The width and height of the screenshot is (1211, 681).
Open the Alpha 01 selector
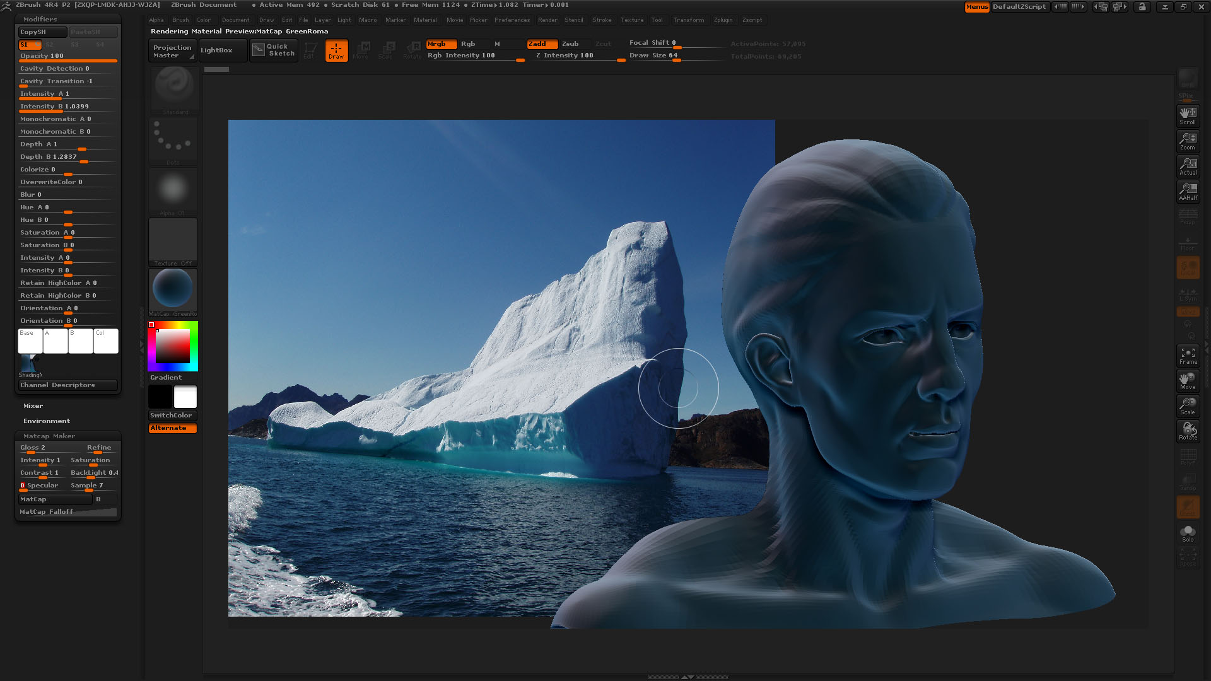click(x=173, y=191)
